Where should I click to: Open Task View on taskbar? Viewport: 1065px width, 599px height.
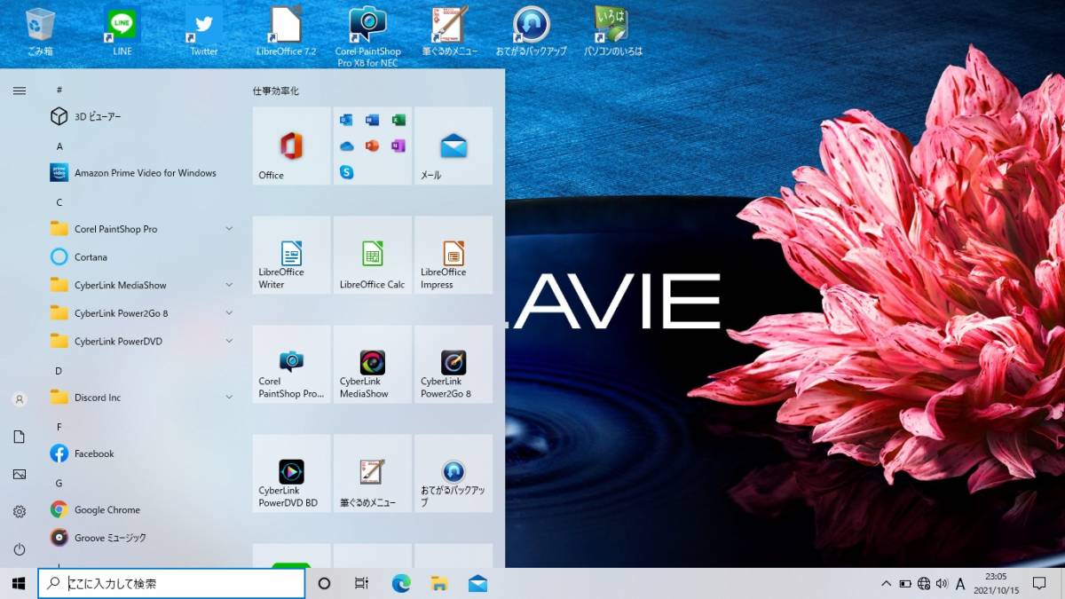(361, 583)
